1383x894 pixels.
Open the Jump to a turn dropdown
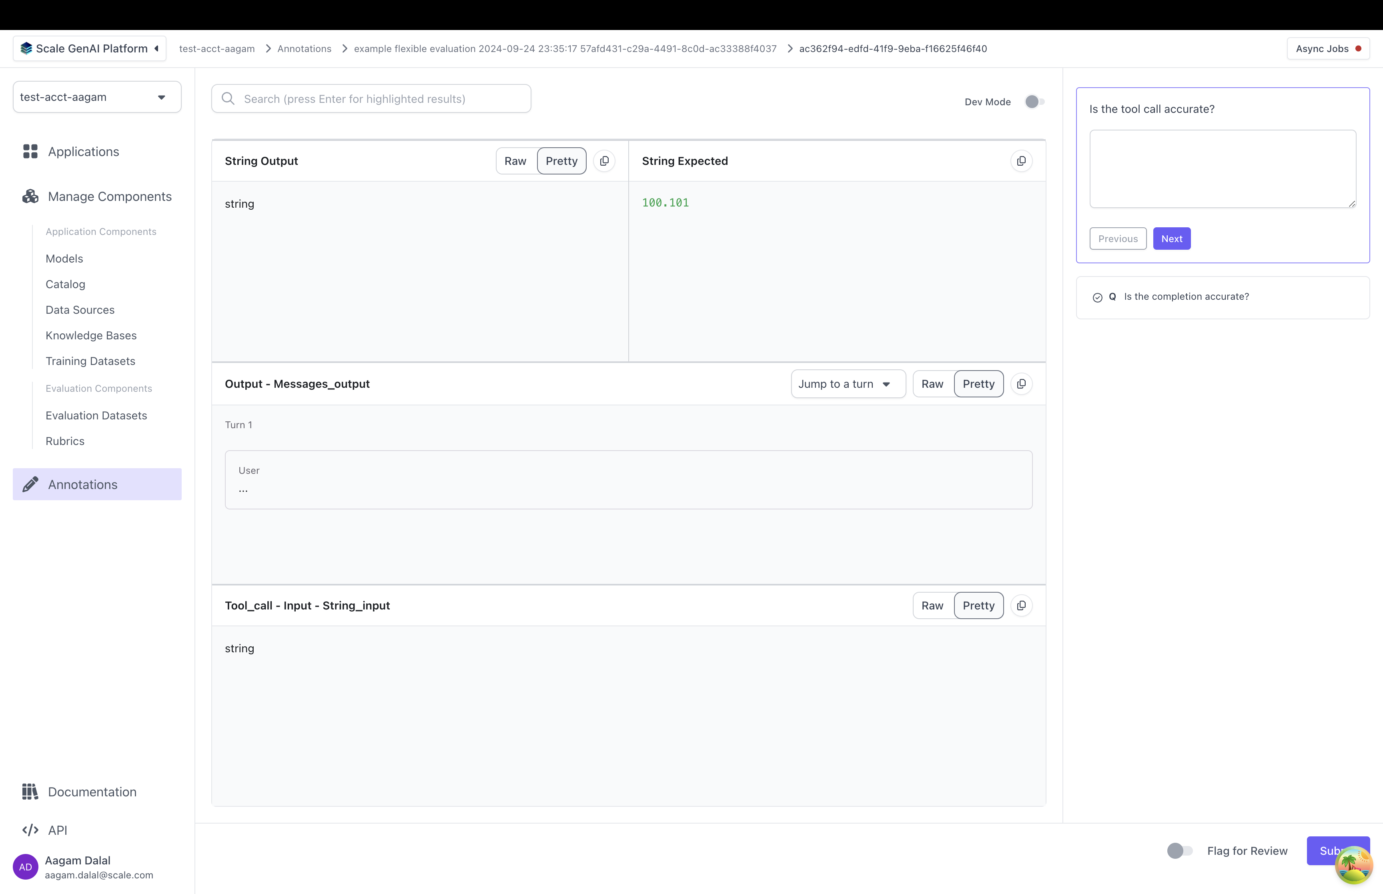[847, 384]
